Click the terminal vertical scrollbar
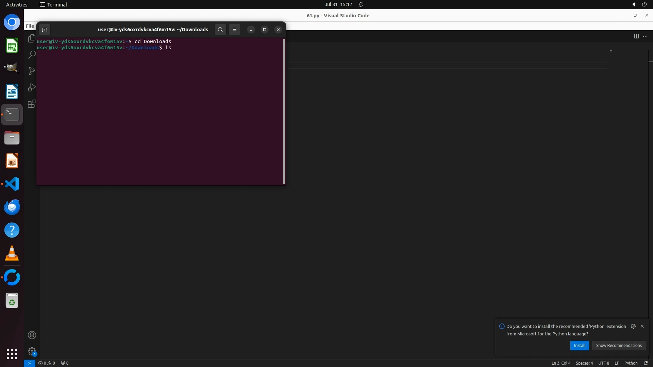 284,111
